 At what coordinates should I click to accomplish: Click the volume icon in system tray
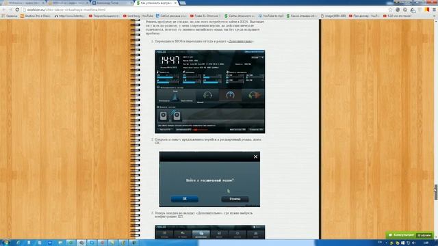coord(413,243)
